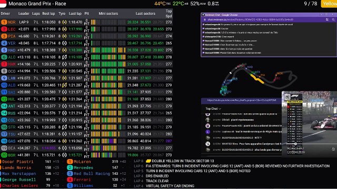
Task: Click the Monaco flag icon in header
Action: click(x=3, y=4)
